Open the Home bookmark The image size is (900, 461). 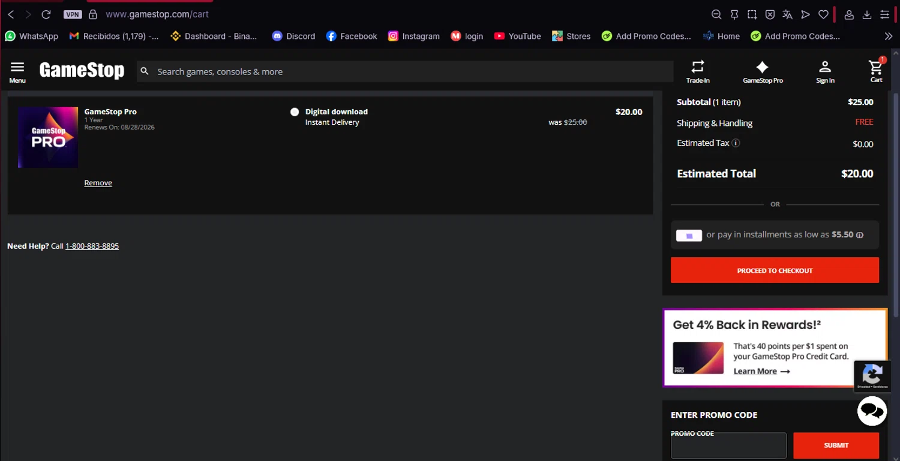pos(722,36)
